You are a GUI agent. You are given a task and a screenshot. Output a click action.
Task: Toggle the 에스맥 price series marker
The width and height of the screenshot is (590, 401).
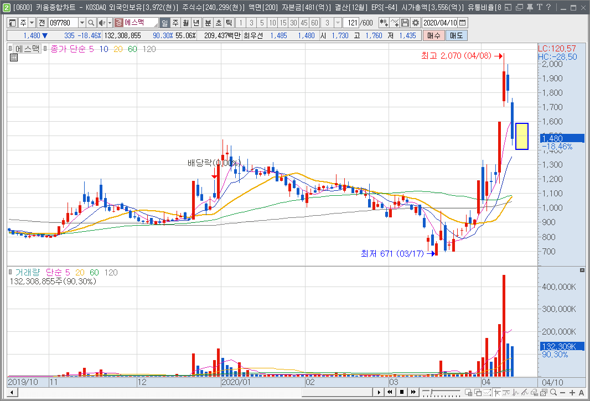coord(10,49)
